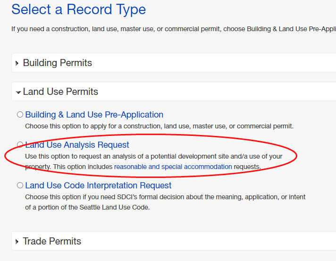
Task: Open the Building & Land Use Pre-Application link
Action: click(x=94, y=115)
